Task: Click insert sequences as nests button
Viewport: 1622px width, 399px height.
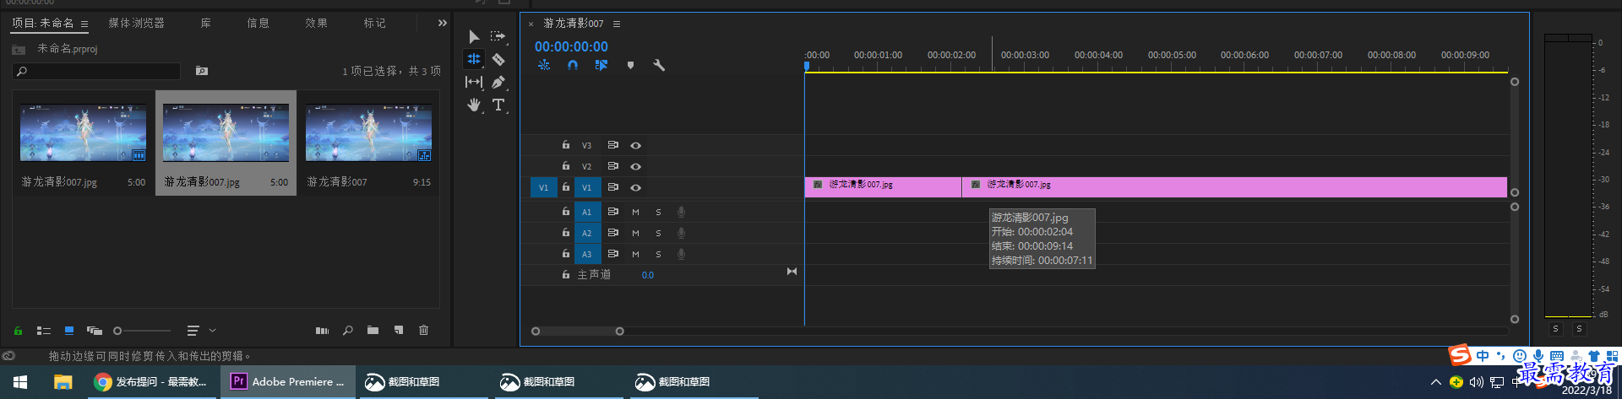Action: tap(544, 65)
